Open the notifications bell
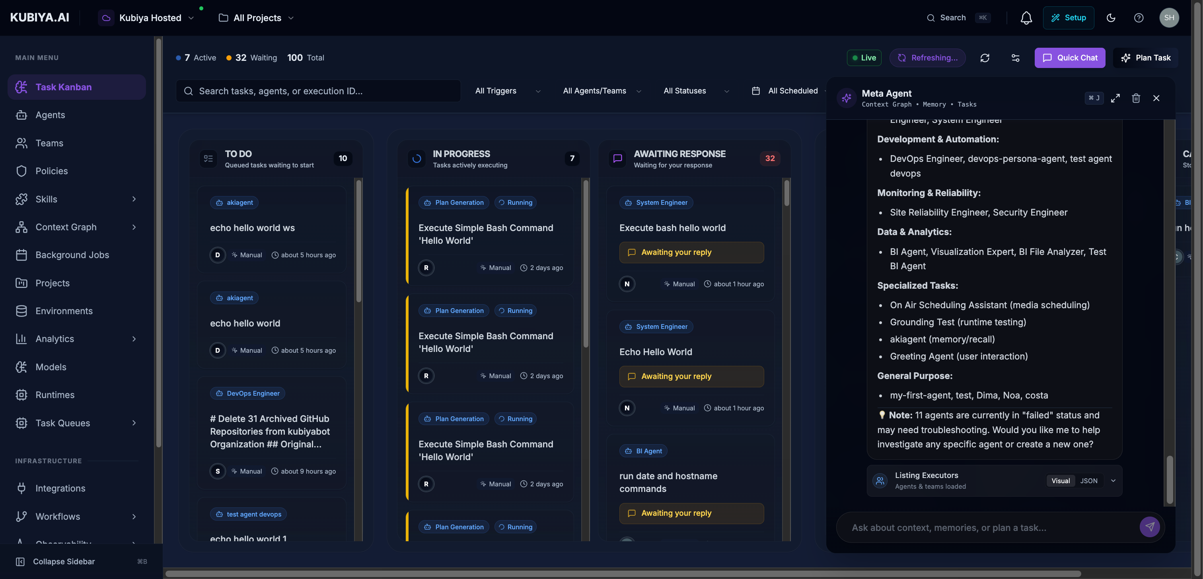Screen dimensions: 1203x579 click(1026, 18)
